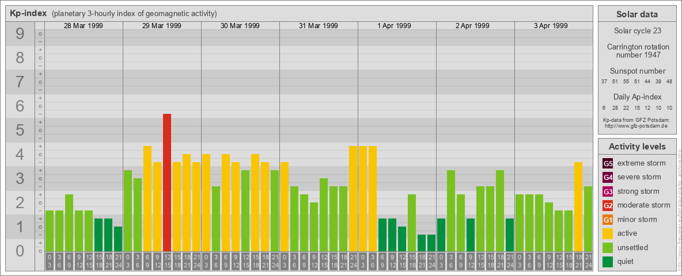This screenshot has width=682, height=276.
Task: Click the 6-9 bar on 28 Mar 1999
Action: [x=69, y=223]
